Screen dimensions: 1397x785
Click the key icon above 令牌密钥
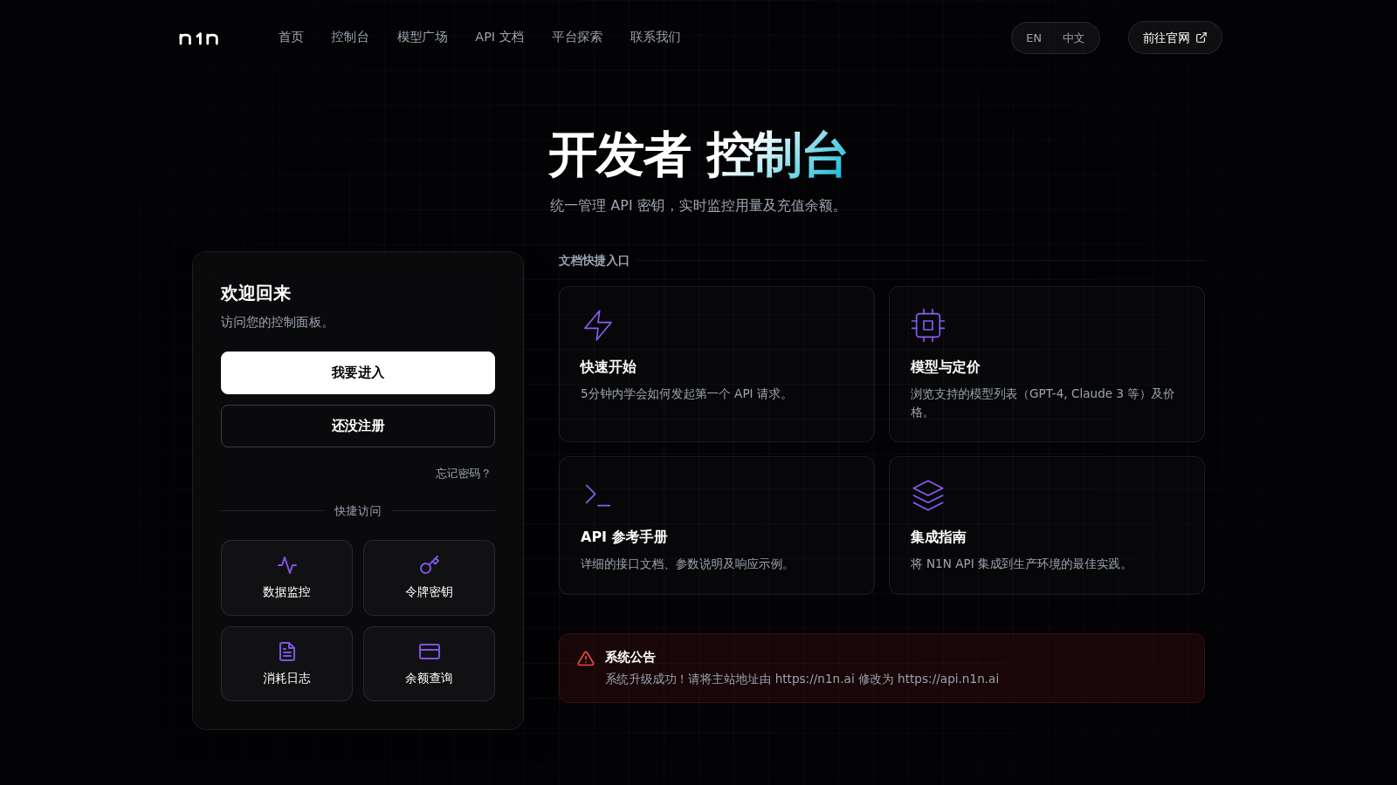tap(430, 565)
